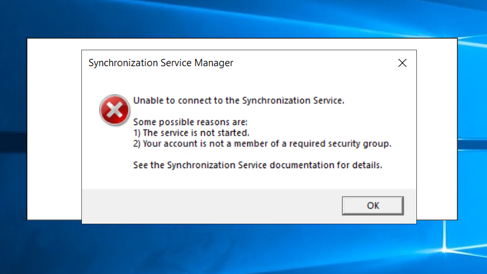Click the desktop area left of the white window
This screenshot has width=487, height=274.
pyautogui.click(x=13, y=129)
